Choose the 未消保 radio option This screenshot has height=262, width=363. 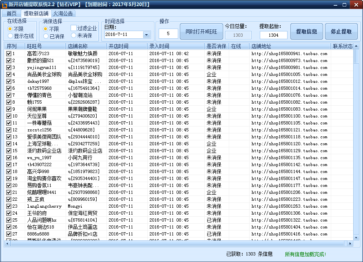[x=73, y=36]
